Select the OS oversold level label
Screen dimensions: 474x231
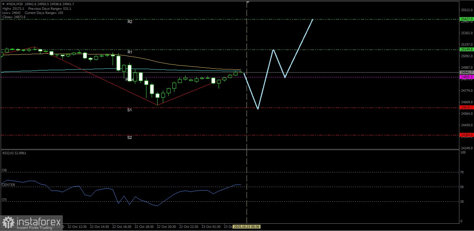point(4,200)
